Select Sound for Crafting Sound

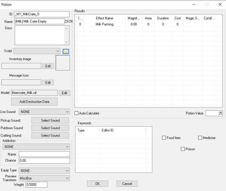click(50, 135)
